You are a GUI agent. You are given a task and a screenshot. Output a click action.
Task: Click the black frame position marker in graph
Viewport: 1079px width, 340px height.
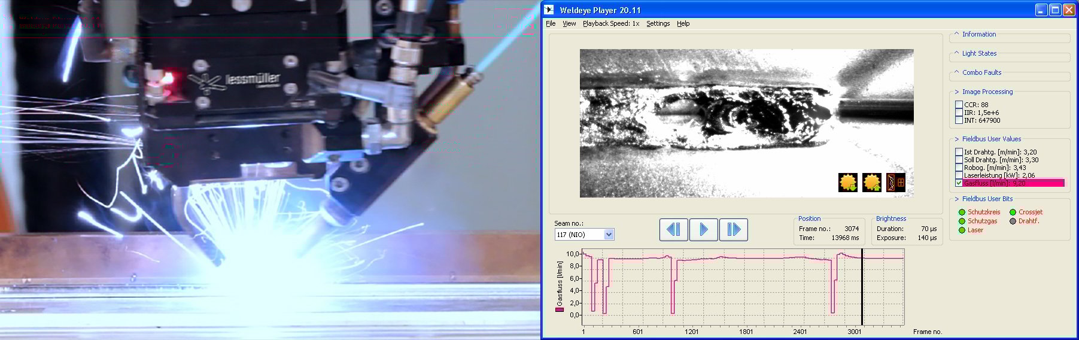(x=862, y=287)
